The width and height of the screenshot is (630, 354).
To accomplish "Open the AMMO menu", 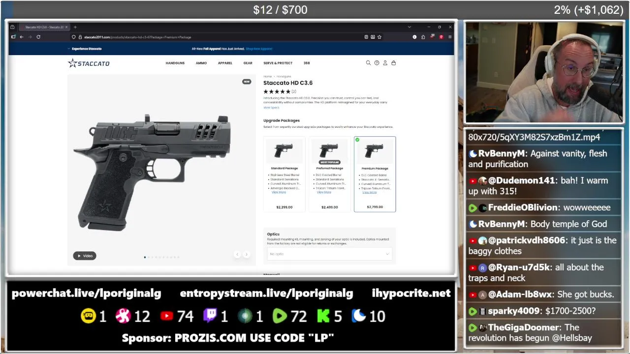I will point(201,63).
